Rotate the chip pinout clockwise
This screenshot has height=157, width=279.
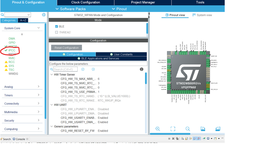click(203, 129)
